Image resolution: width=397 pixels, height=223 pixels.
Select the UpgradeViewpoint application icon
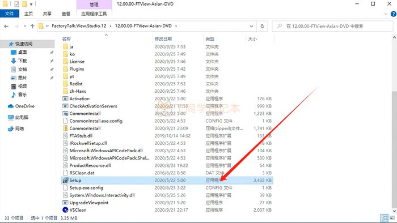click(x=65, y=203)
